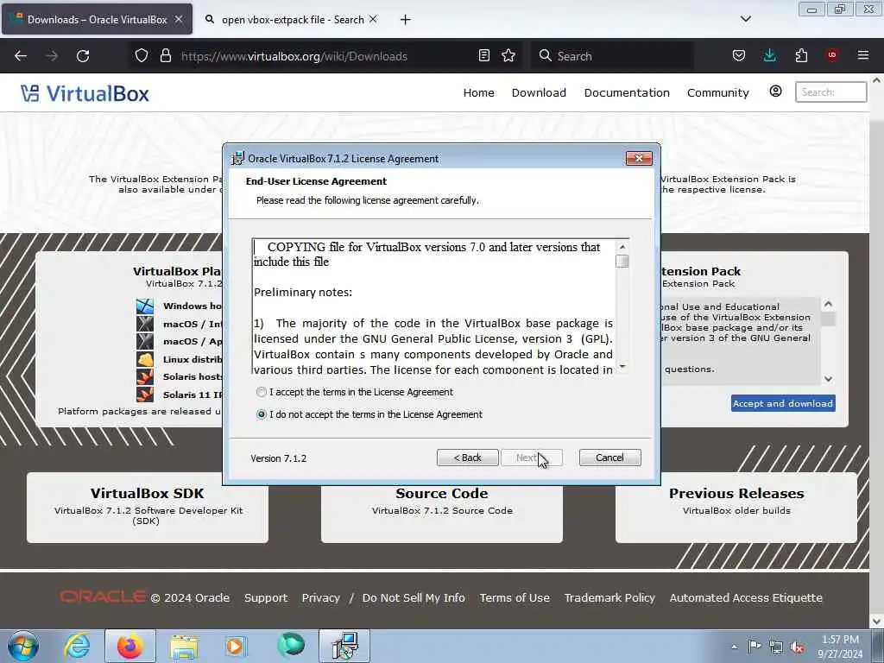Go Back in the installer dialog
Screen dimensions: 884x663
click(x=467, y=458)
